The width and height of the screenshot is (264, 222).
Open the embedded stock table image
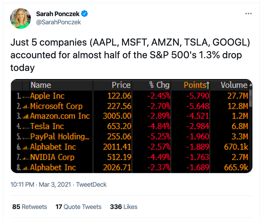tap(131, 126)
